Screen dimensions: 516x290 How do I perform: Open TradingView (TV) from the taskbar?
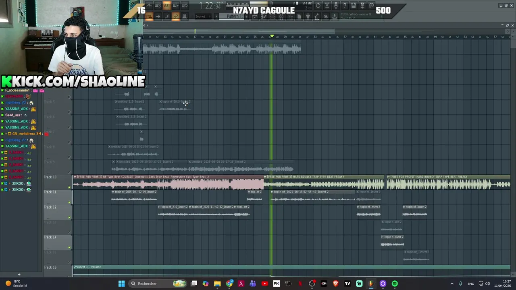347,284
